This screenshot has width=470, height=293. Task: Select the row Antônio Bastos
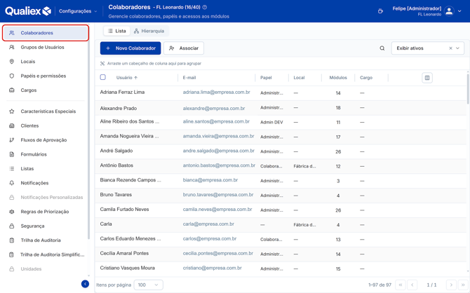click(x=281, y=166)
